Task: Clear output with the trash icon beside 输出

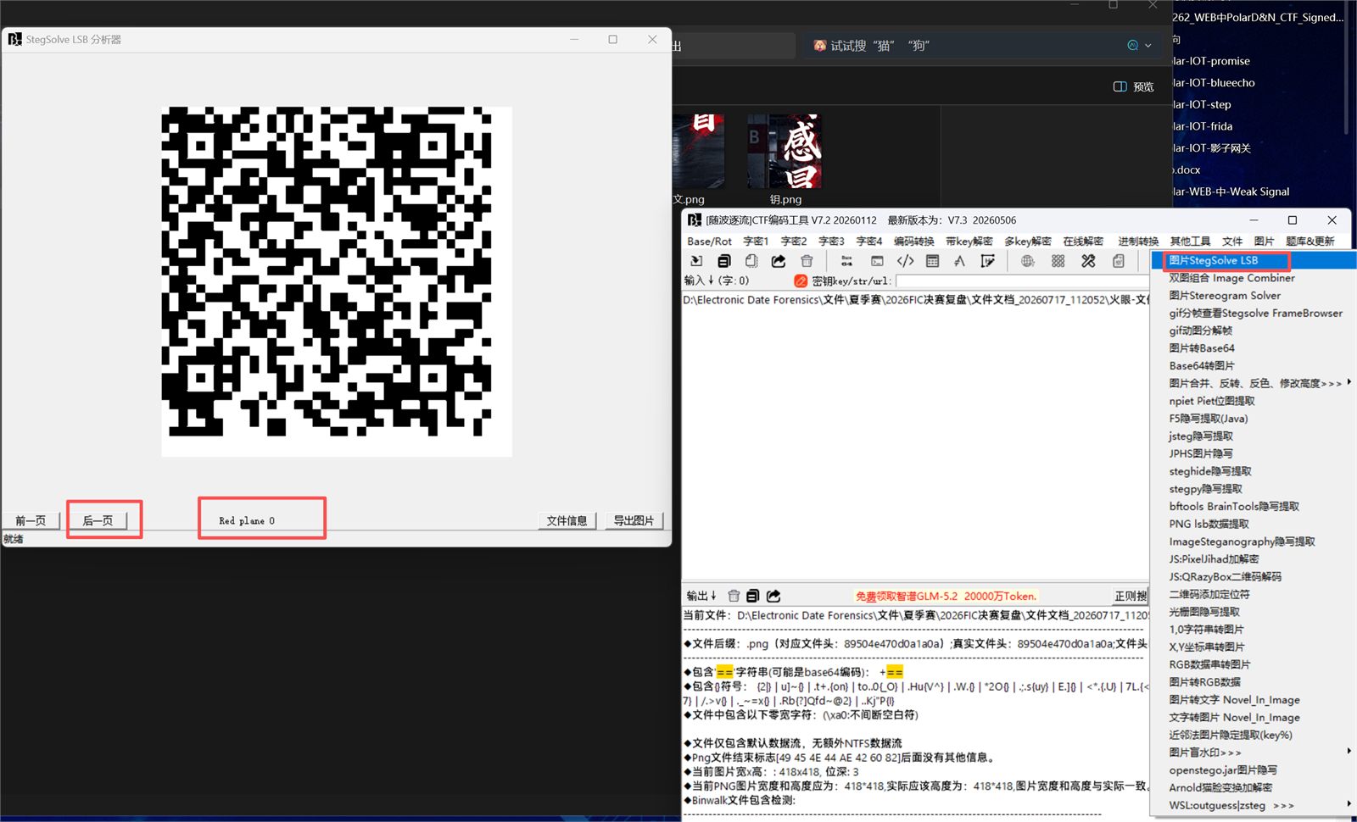Action: [734, 596]
